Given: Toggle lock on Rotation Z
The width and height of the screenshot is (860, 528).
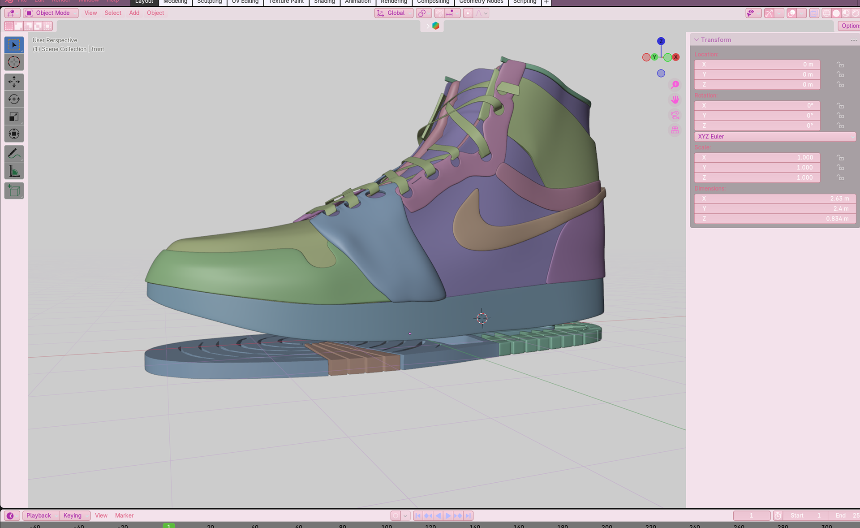Looking at the screenshot, I should [x=840, y=126].
